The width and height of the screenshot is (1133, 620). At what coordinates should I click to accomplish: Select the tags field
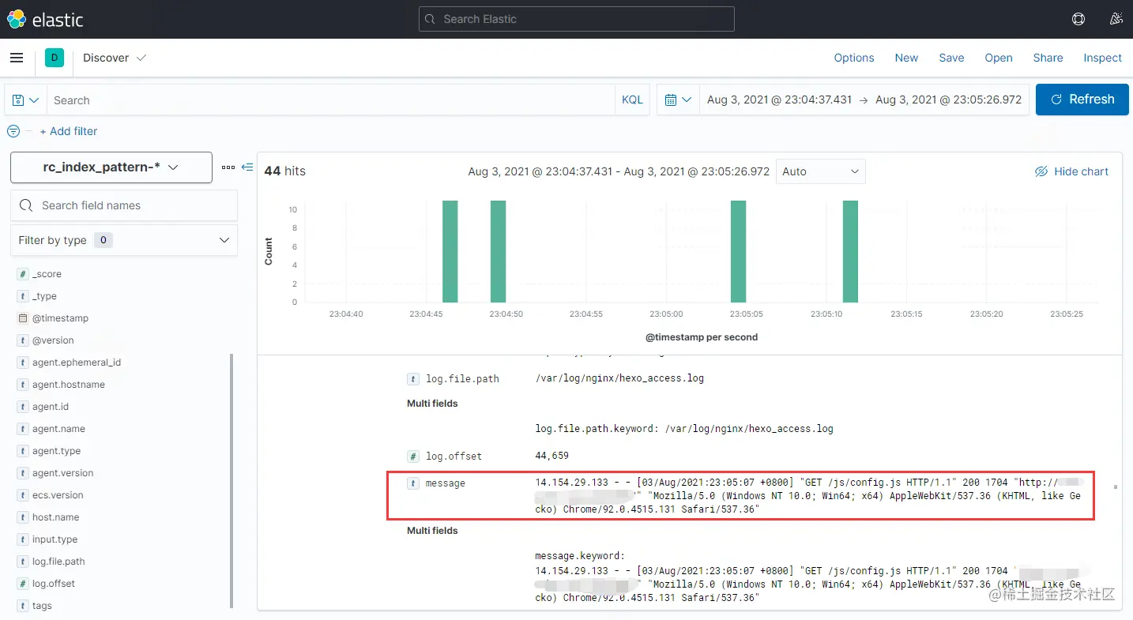[x=42, y=606]
